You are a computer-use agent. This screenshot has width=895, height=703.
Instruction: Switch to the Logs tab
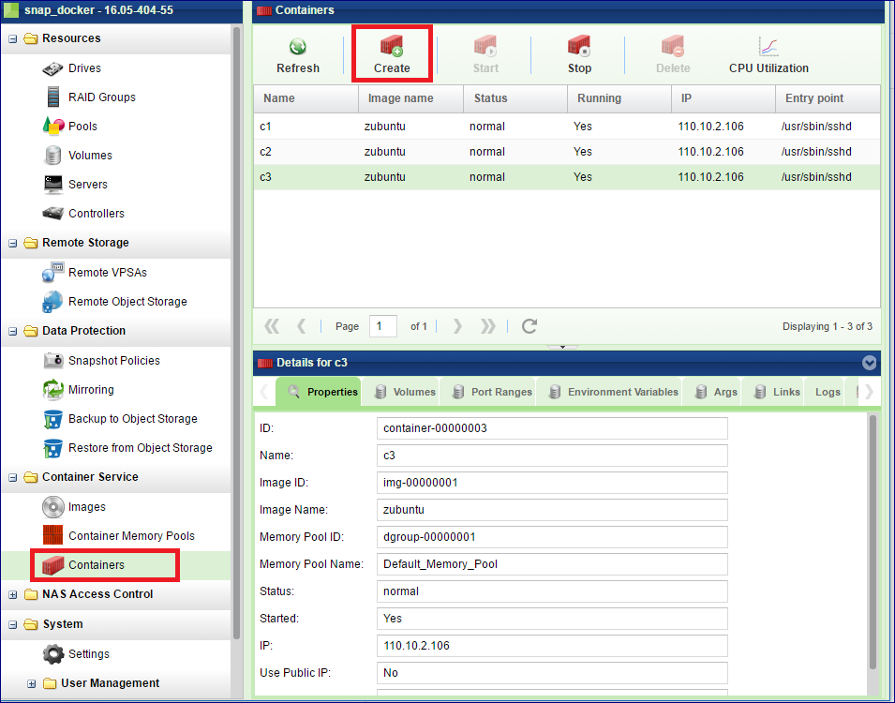[x=824, y=392]
